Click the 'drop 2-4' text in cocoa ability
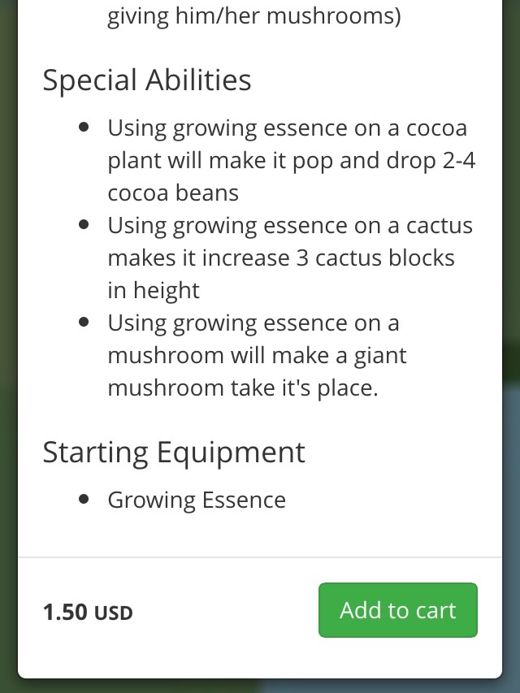The height and width of the screenshot is (693, 520). pyautogui.click(x=438, y=160)
